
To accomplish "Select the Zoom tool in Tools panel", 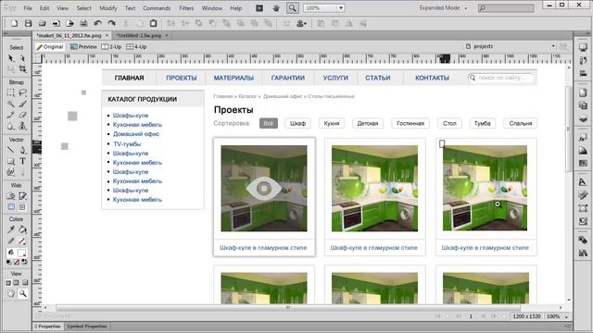I will coord(22,293).
